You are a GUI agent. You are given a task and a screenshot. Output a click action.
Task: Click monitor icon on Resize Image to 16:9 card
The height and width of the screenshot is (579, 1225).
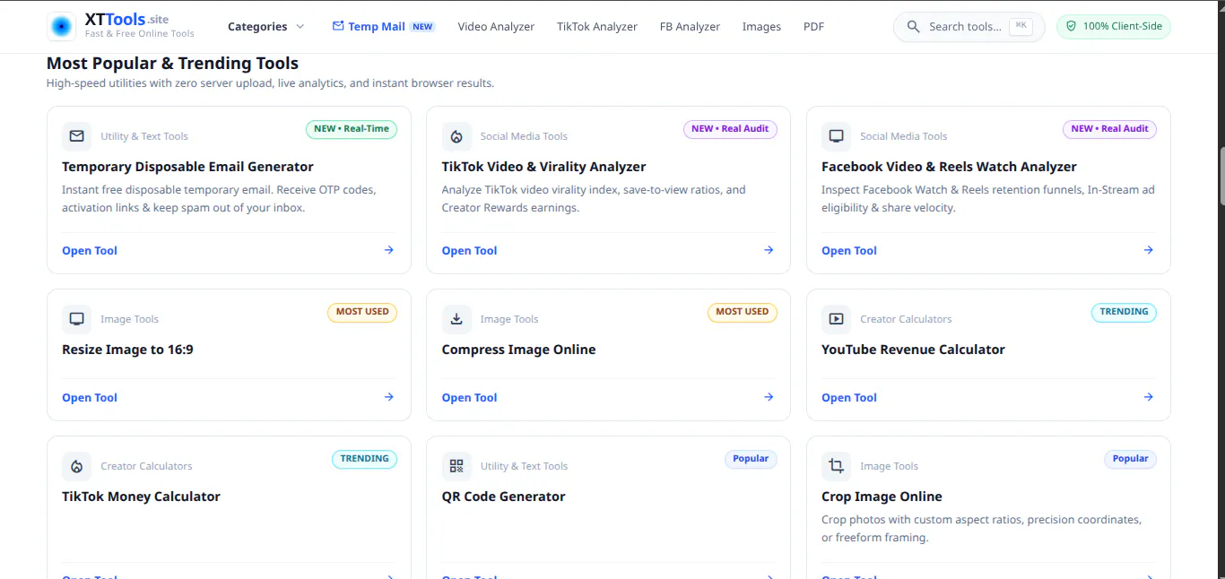[77, 319]
